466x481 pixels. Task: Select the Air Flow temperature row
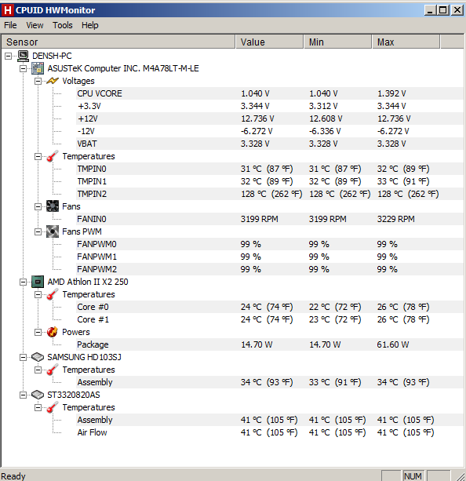coord(270,432)
